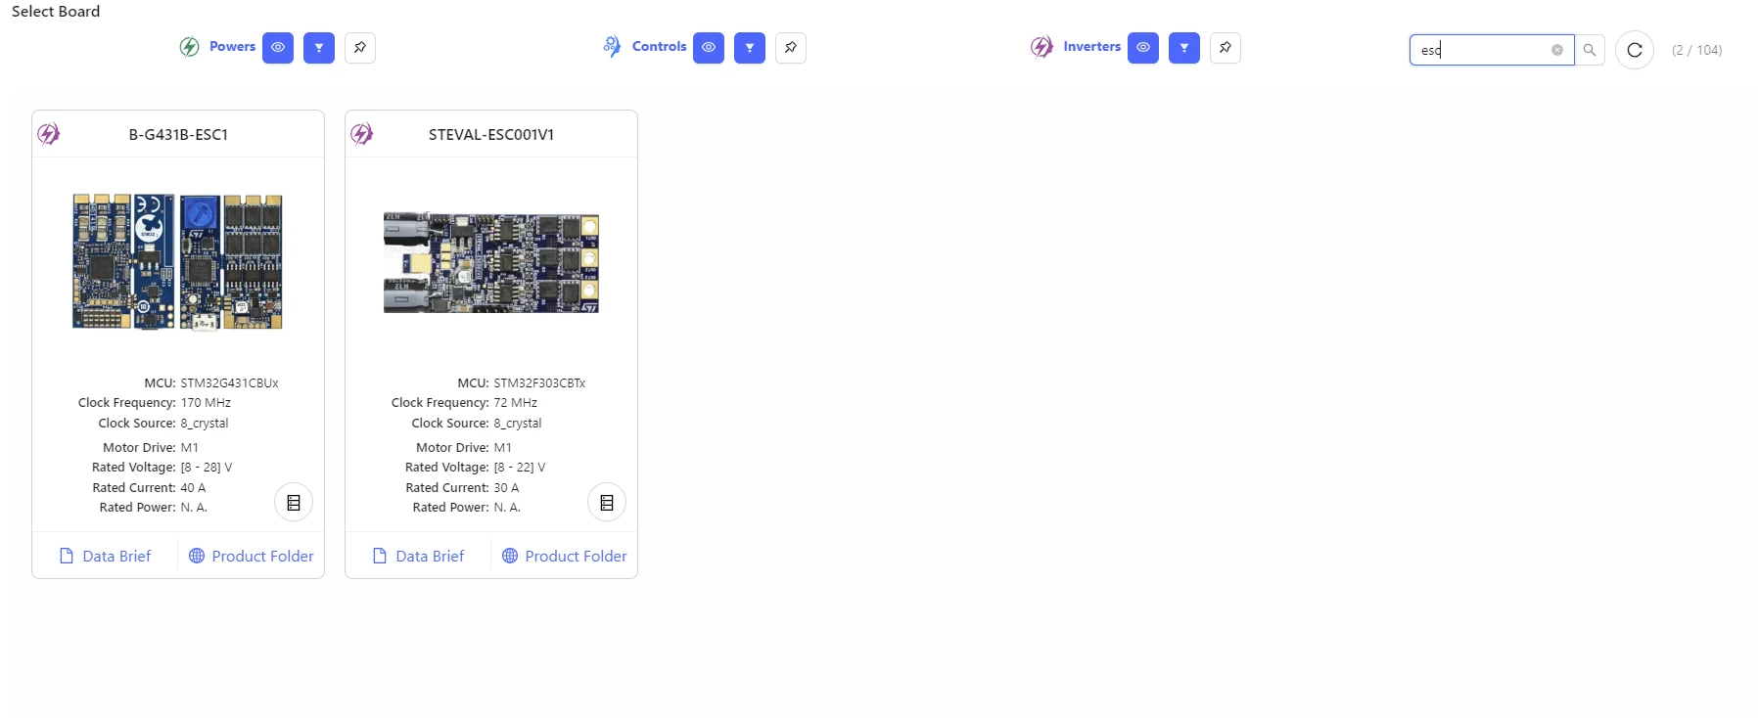Click the inverter icon on the B-G431B-ESC1 card

[x=49, y=134]
